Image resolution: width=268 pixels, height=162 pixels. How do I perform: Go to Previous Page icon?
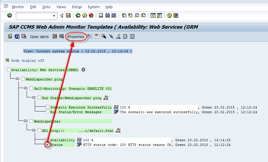tap(130, 15)
